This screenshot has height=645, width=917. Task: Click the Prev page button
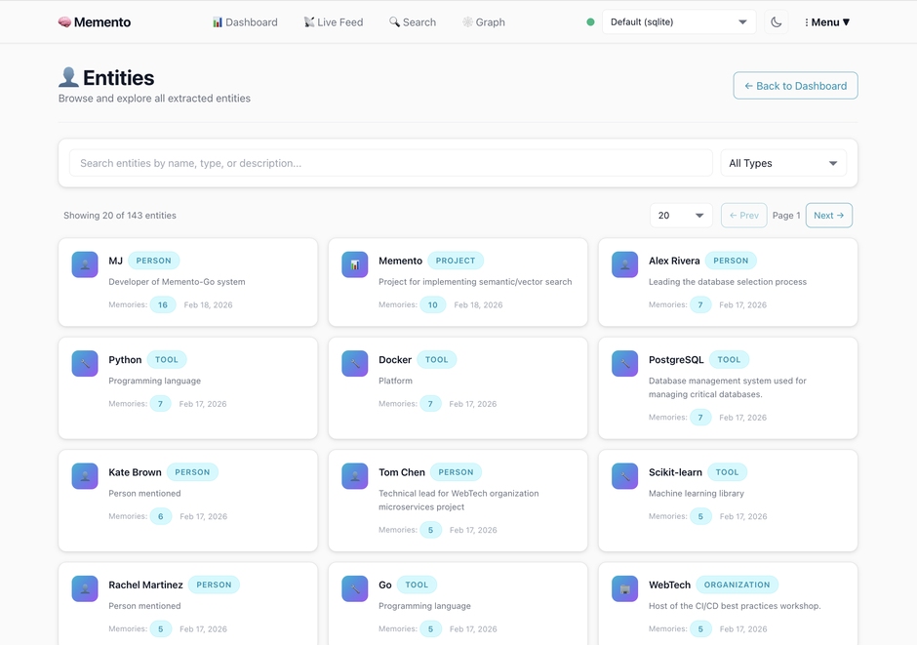click(744, 216)
